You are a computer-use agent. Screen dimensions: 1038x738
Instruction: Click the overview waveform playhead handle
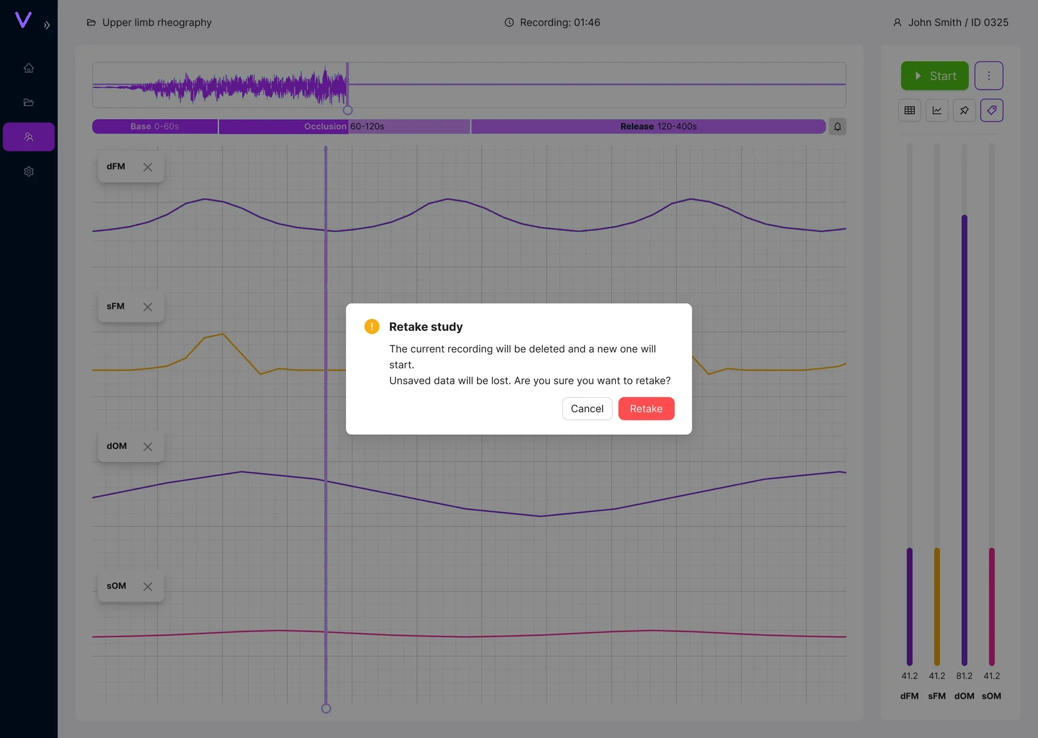coord(348,110)
